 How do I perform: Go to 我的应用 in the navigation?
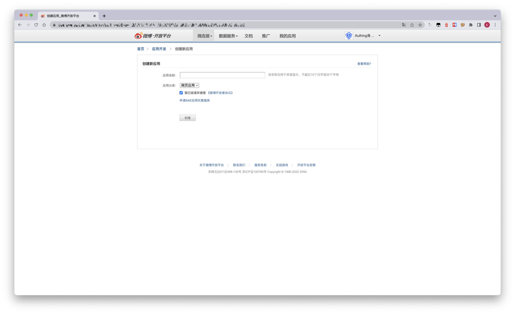tap(287, 36)
